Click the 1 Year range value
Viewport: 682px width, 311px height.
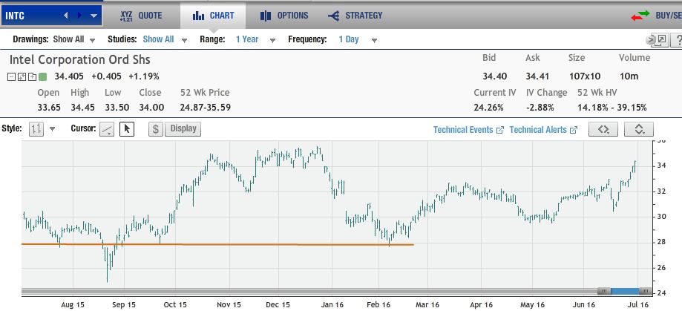pos(247,39)
